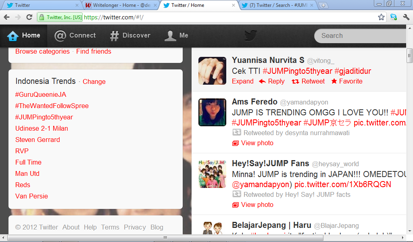Click the address bar URL
Image resolution: width=413 pixels, height=242 pixels.
click(x=114, y=17)
